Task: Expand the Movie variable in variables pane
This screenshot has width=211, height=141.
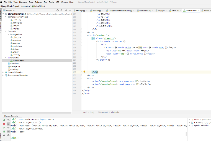Action: coord(189,120)
